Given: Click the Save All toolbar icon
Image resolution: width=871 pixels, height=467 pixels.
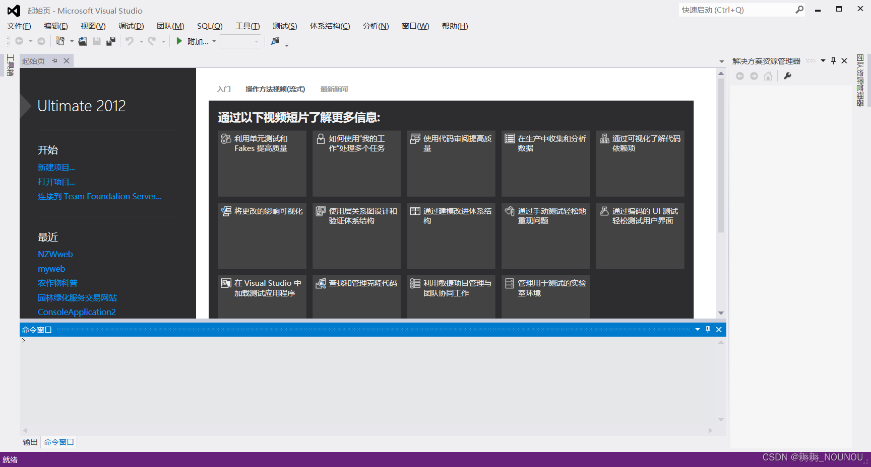Looking at the screenshot, I should pos(111,41).
